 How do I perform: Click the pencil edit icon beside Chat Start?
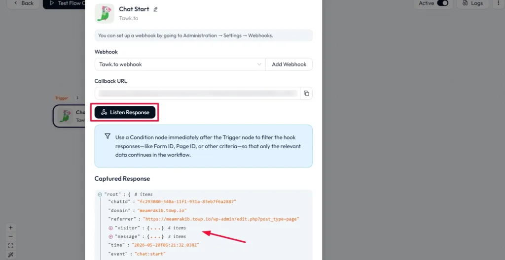pyautogui.click(x=155, y=9)
